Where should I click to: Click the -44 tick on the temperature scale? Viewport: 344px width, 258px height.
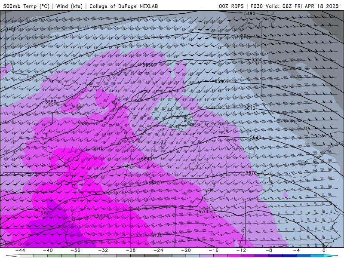coord(20,250)
